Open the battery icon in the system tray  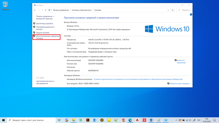[x=183, y=120]
